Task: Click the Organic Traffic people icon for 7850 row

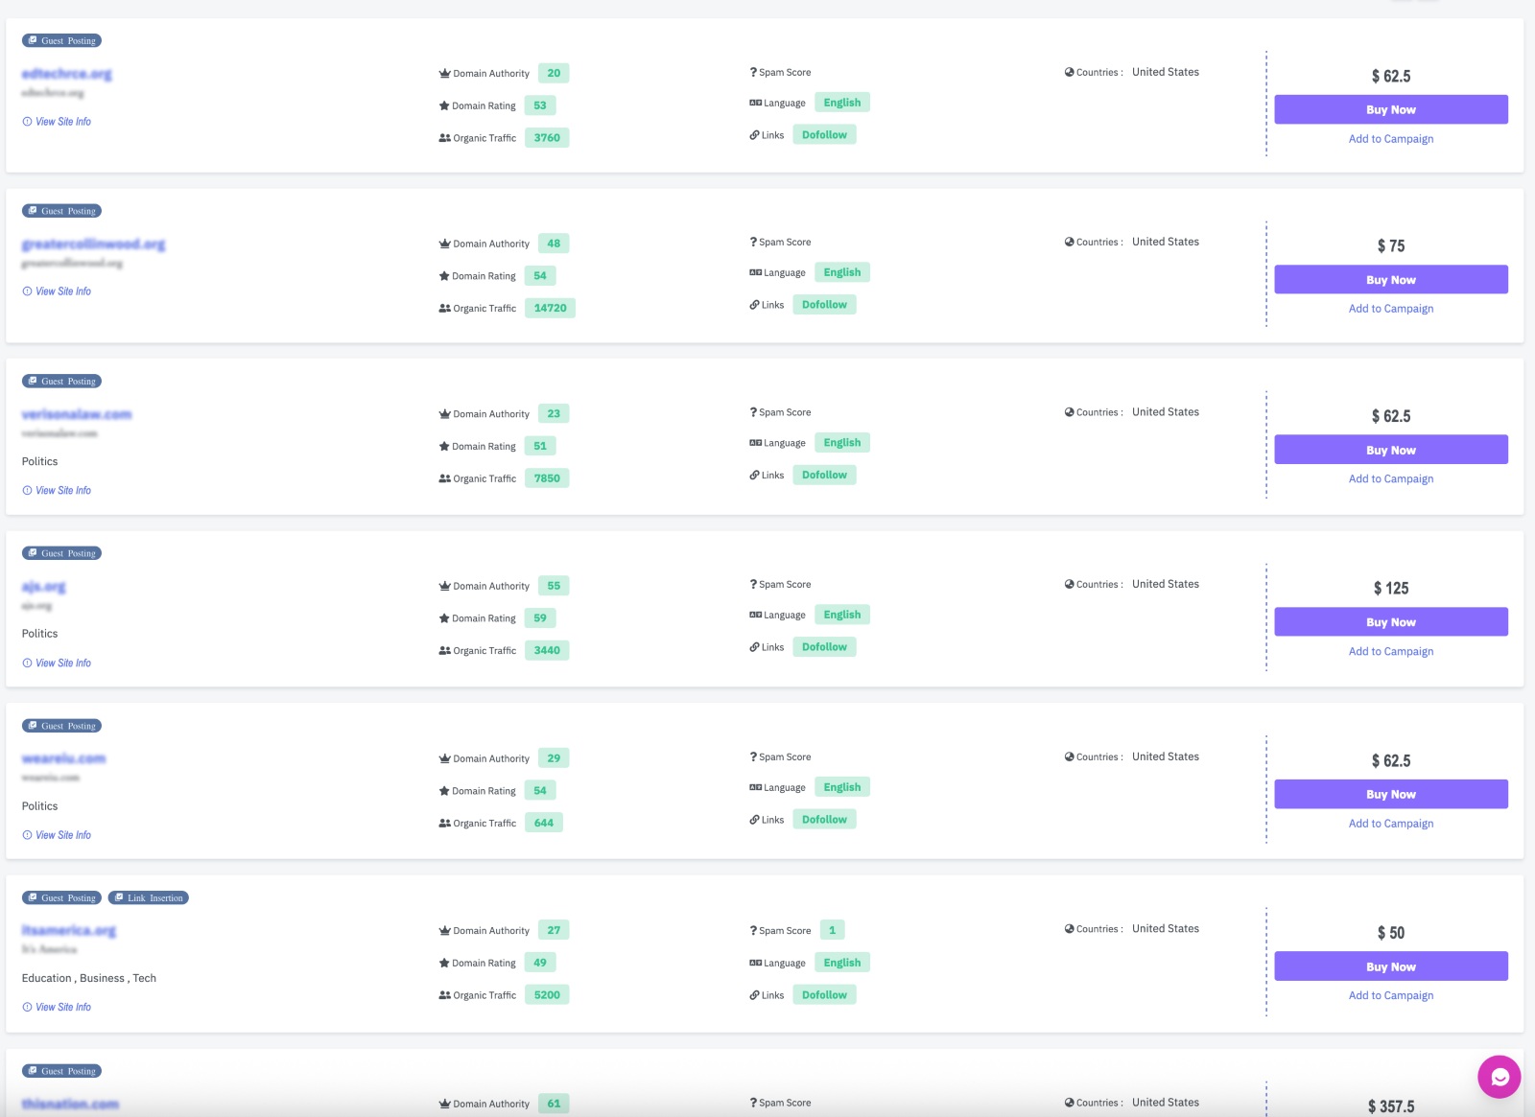Action: 444,478
